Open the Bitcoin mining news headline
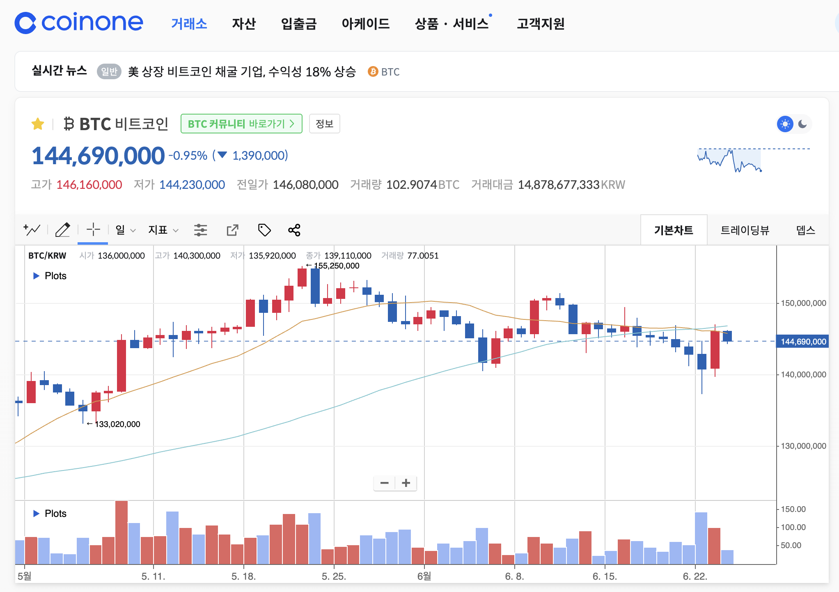The width and height of the screenshot is (839, 592). 242,72
